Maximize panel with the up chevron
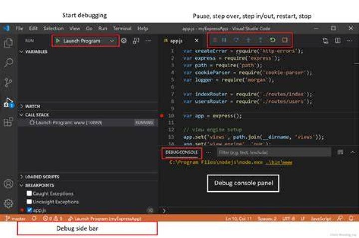 click(x=353, y=152)
